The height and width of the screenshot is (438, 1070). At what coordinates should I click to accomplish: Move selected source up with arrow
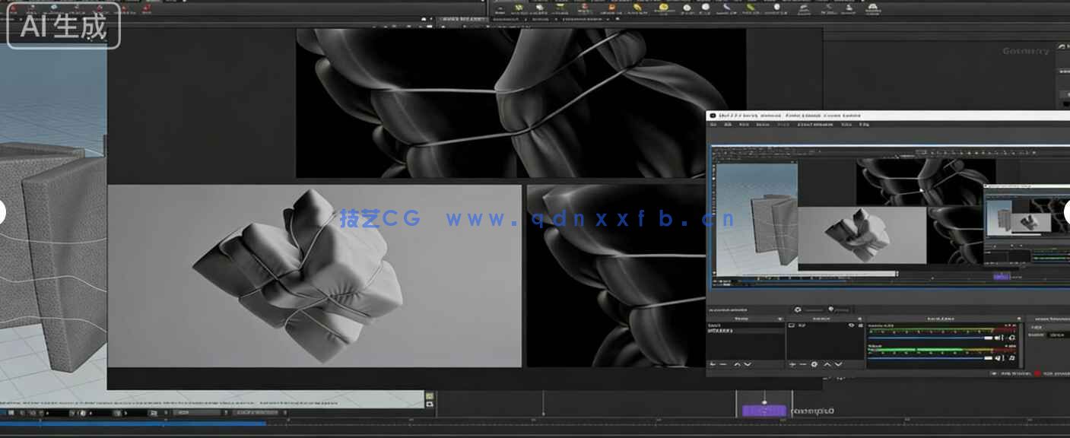coord(827,365)
